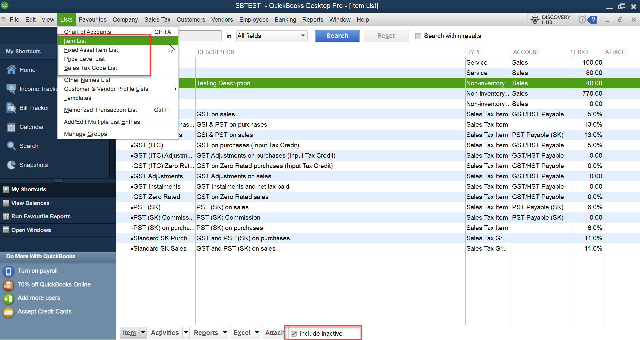Open the Banking menu
Screen dimensions: 640x340
[285, 20]
